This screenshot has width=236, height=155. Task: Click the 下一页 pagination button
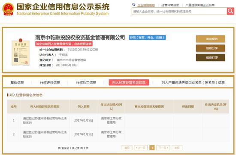(163, 148)
